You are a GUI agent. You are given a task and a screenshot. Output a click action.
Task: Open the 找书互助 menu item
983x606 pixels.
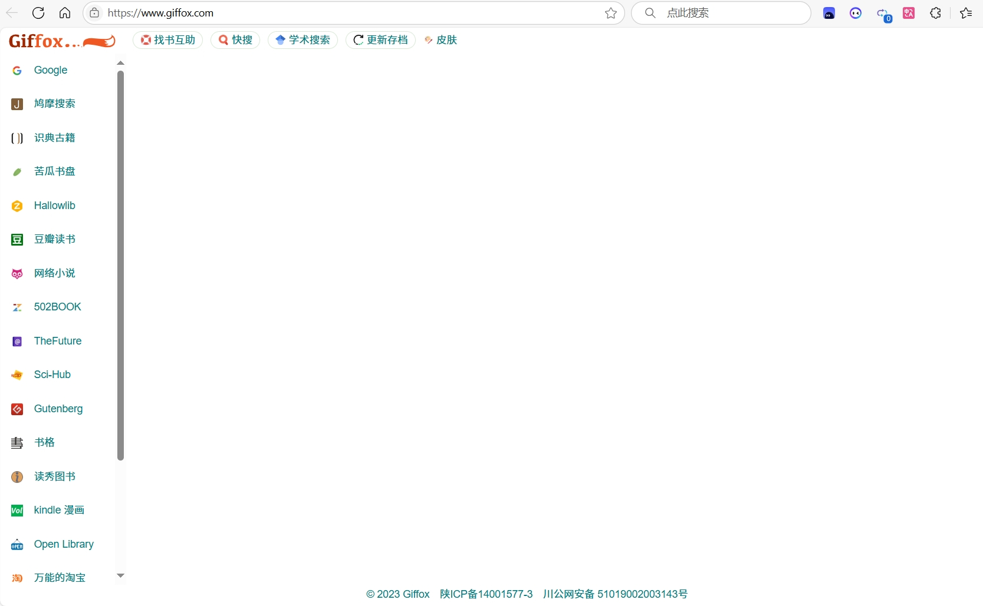click(x=168, y=40)
